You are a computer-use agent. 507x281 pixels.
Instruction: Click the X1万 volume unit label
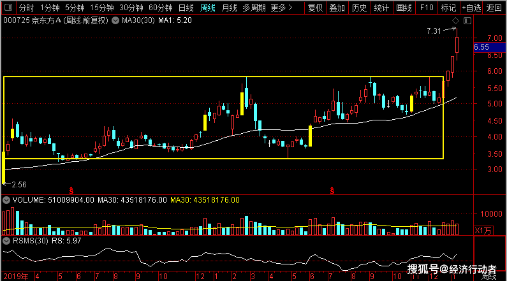[x=483, y=231]
